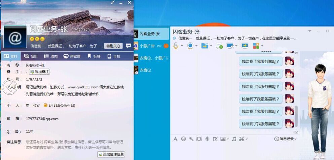This screenshot has width=334, height=160.
Task: Open the chat window title dropdown triangle
Action: tap(309, 31)
